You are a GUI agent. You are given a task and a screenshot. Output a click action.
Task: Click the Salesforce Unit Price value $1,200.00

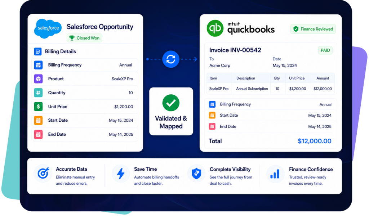point(124,107)
